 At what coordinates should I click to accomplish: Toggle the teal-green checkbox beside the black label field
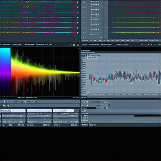coord(107,108)
